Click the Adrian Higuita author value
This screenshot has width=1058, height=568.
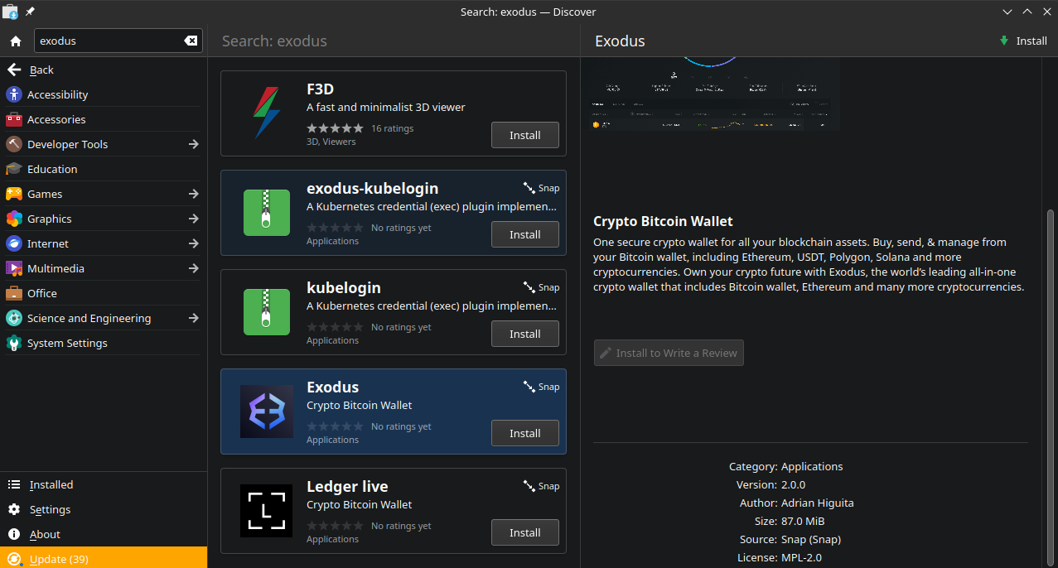pos(817,503)
